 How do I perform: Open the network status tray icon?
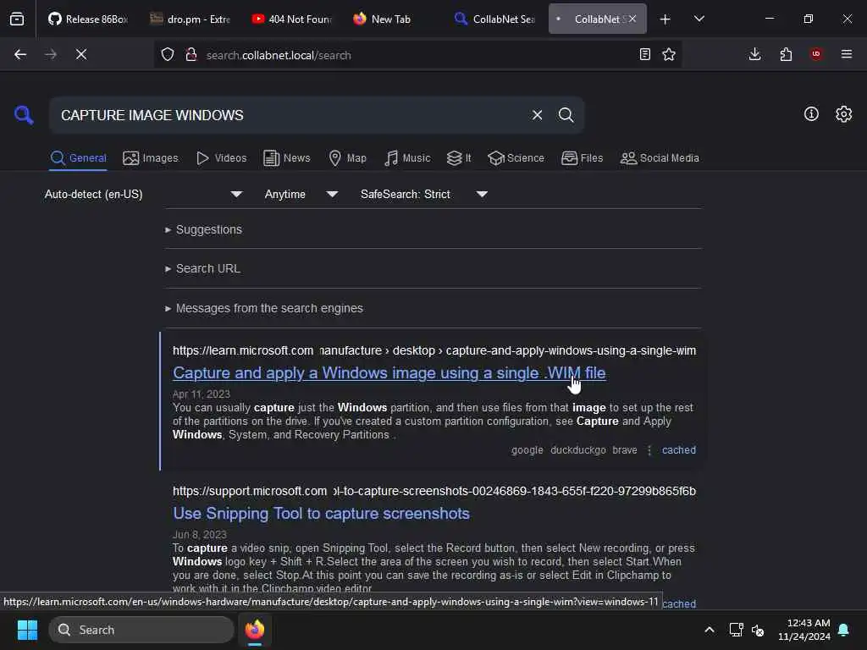[x=736, y=630]
